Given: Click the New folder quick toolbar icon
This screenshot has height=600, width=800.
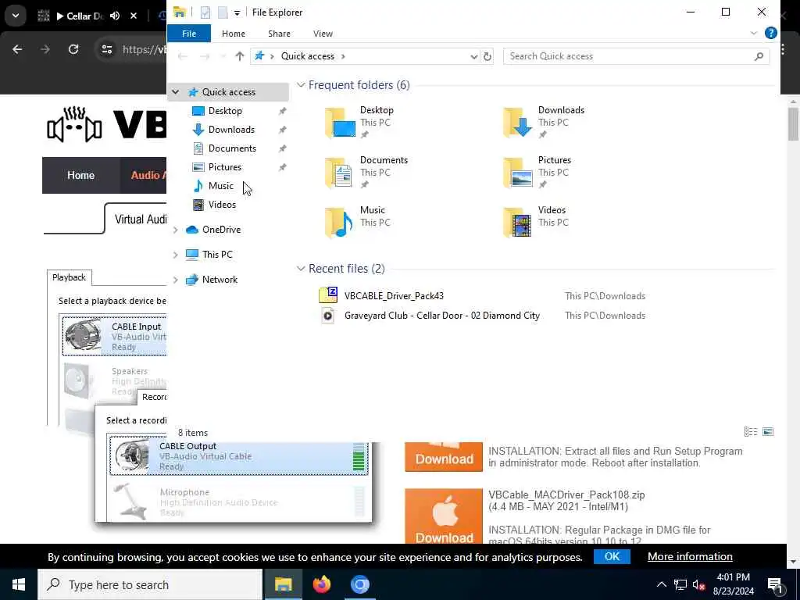Looking at the screenshot, I should point(223,12).
